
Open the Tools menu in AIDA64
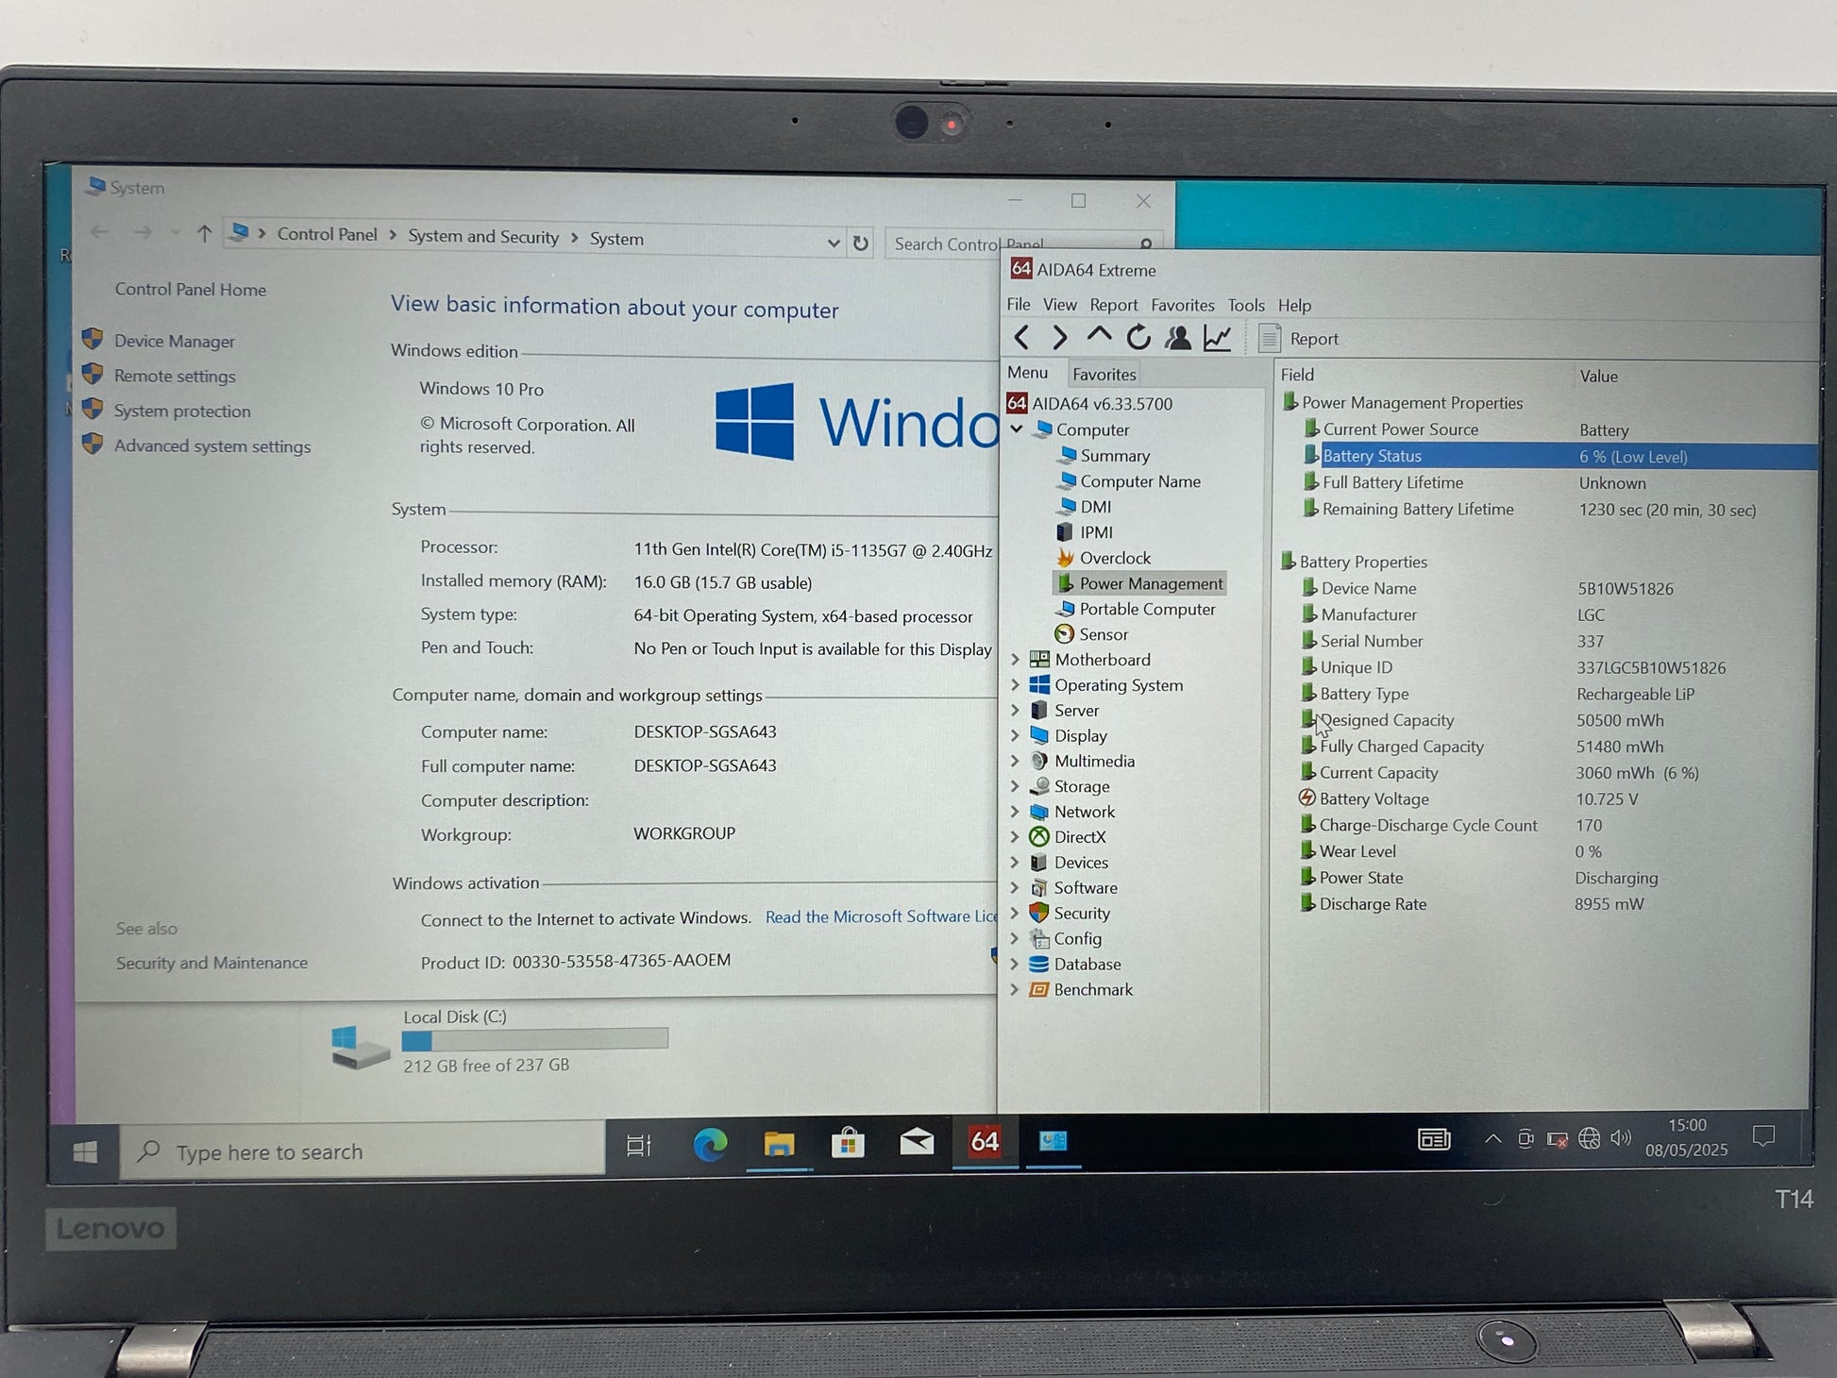click(x=1245, y=306)
